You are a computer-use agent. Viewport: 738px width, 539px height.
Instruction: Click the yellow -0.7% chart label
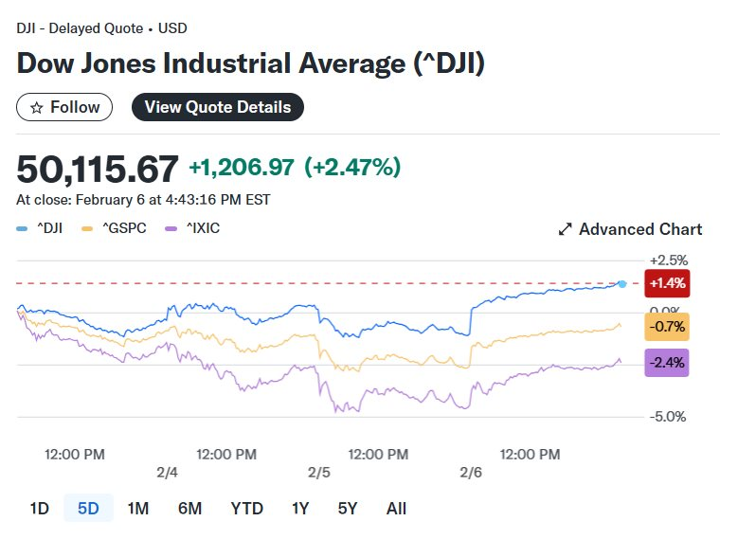click(667, 327)
